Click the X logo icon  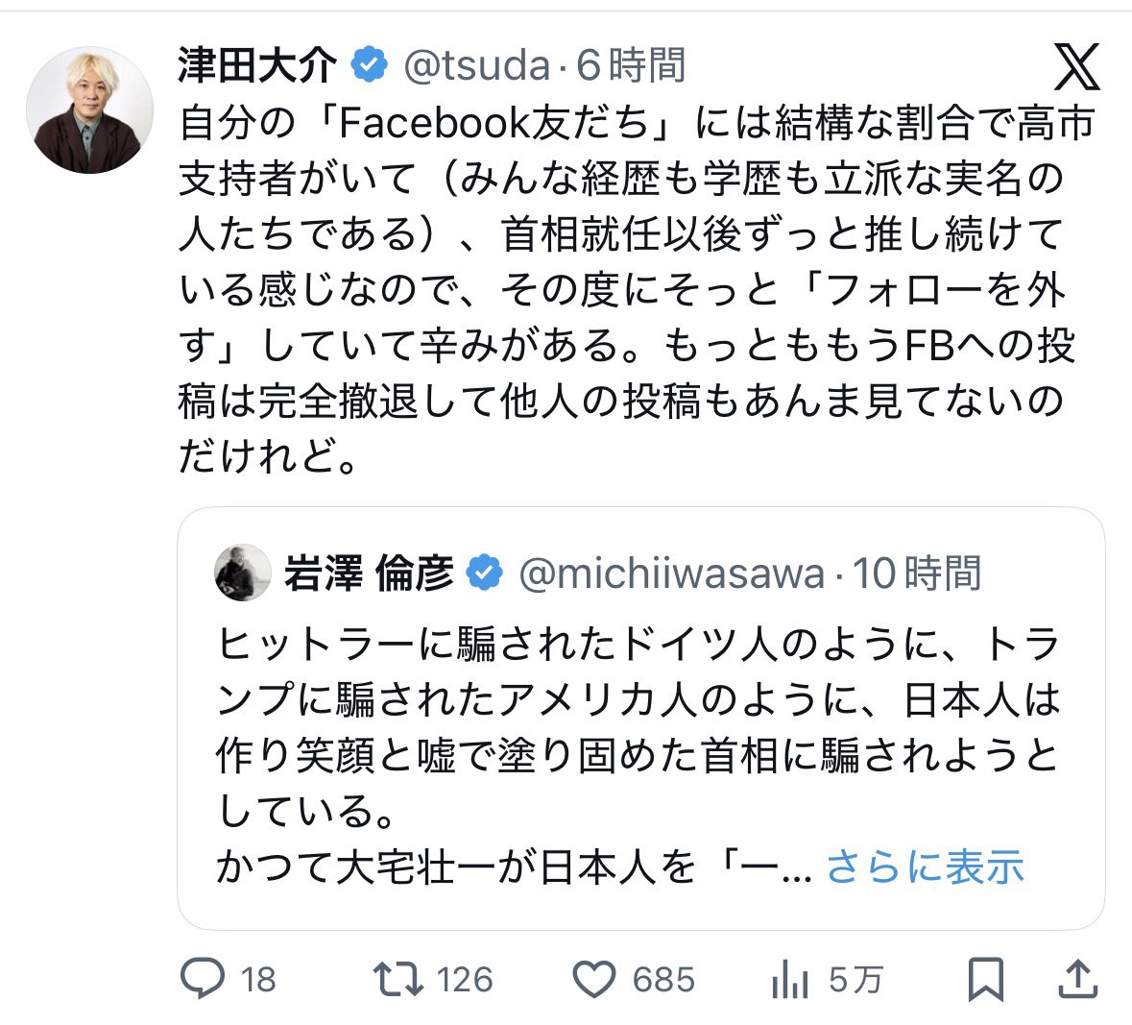(1077, 66)
